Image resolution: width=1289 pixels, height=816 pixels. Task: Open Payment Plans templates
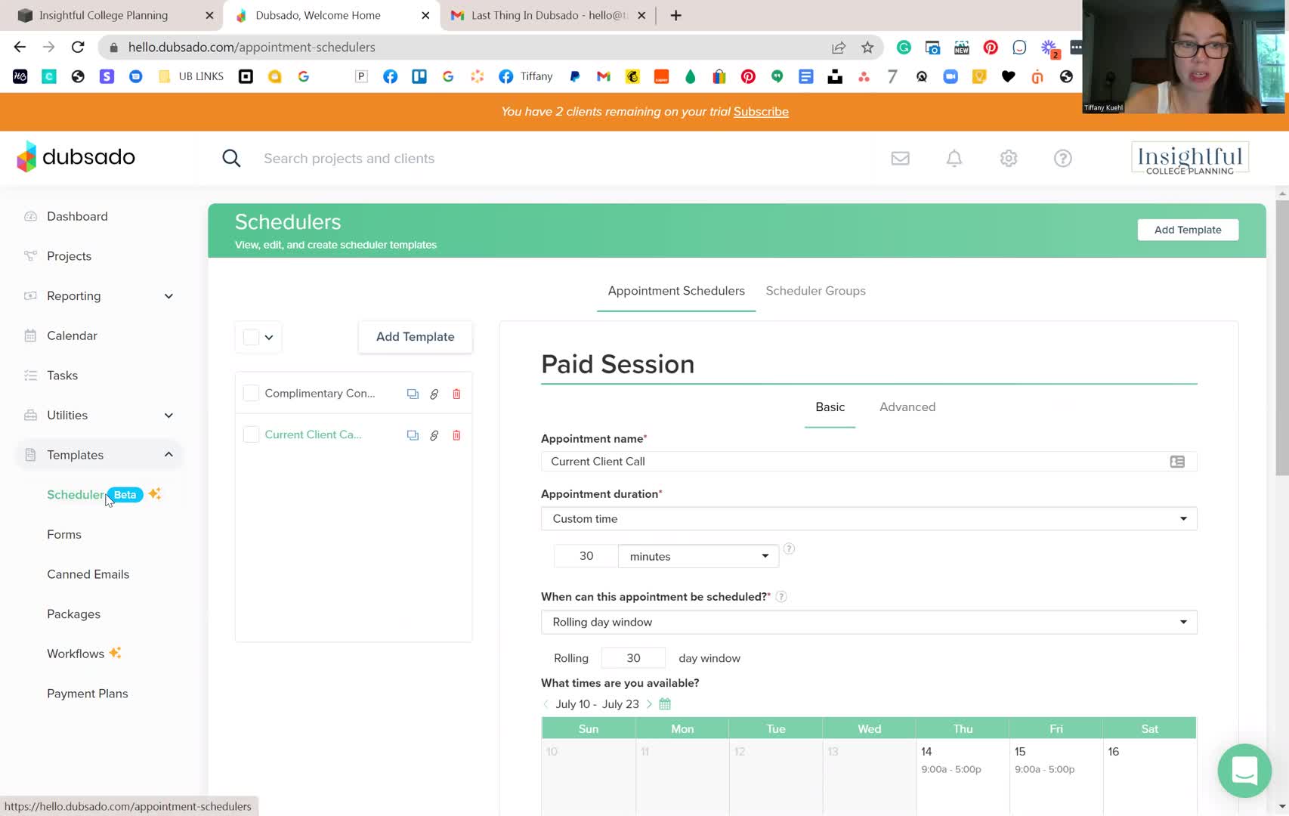(87, 694)
